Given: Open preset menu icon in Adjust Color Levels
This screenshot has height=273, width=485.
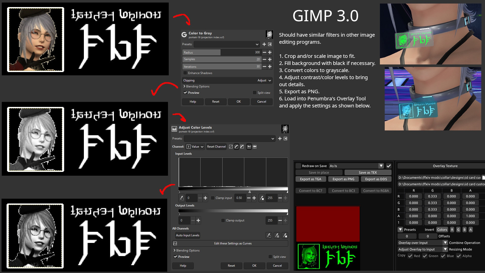Looking at the screenshot, I should click(x=285, y=139).
